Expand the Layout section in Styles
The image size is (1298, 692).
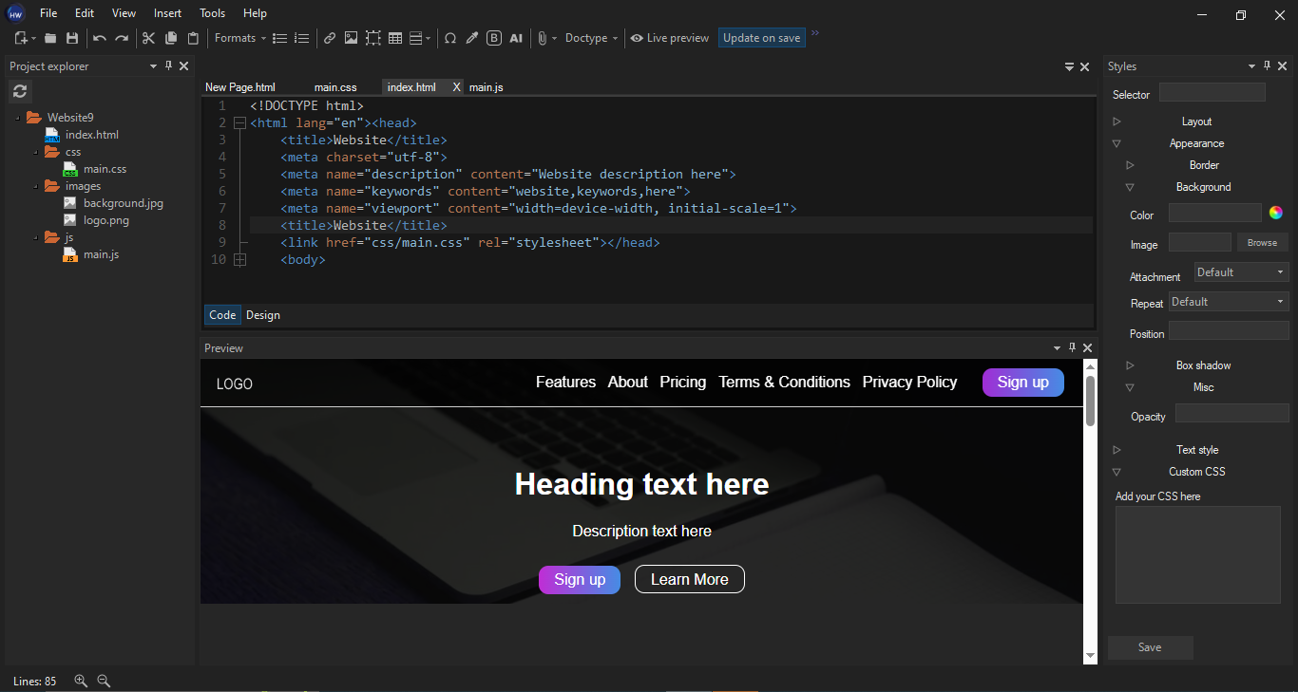(1117, 122)
